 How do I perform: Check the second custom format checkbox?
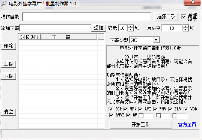pyautogui.click(x=158, y=115)
